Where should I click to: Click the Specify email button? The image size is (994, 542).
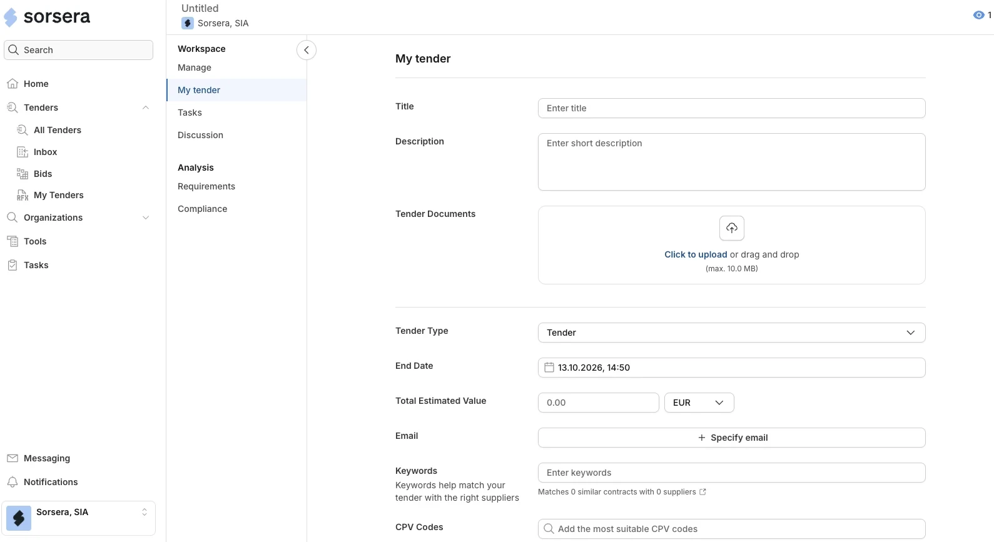732,438
